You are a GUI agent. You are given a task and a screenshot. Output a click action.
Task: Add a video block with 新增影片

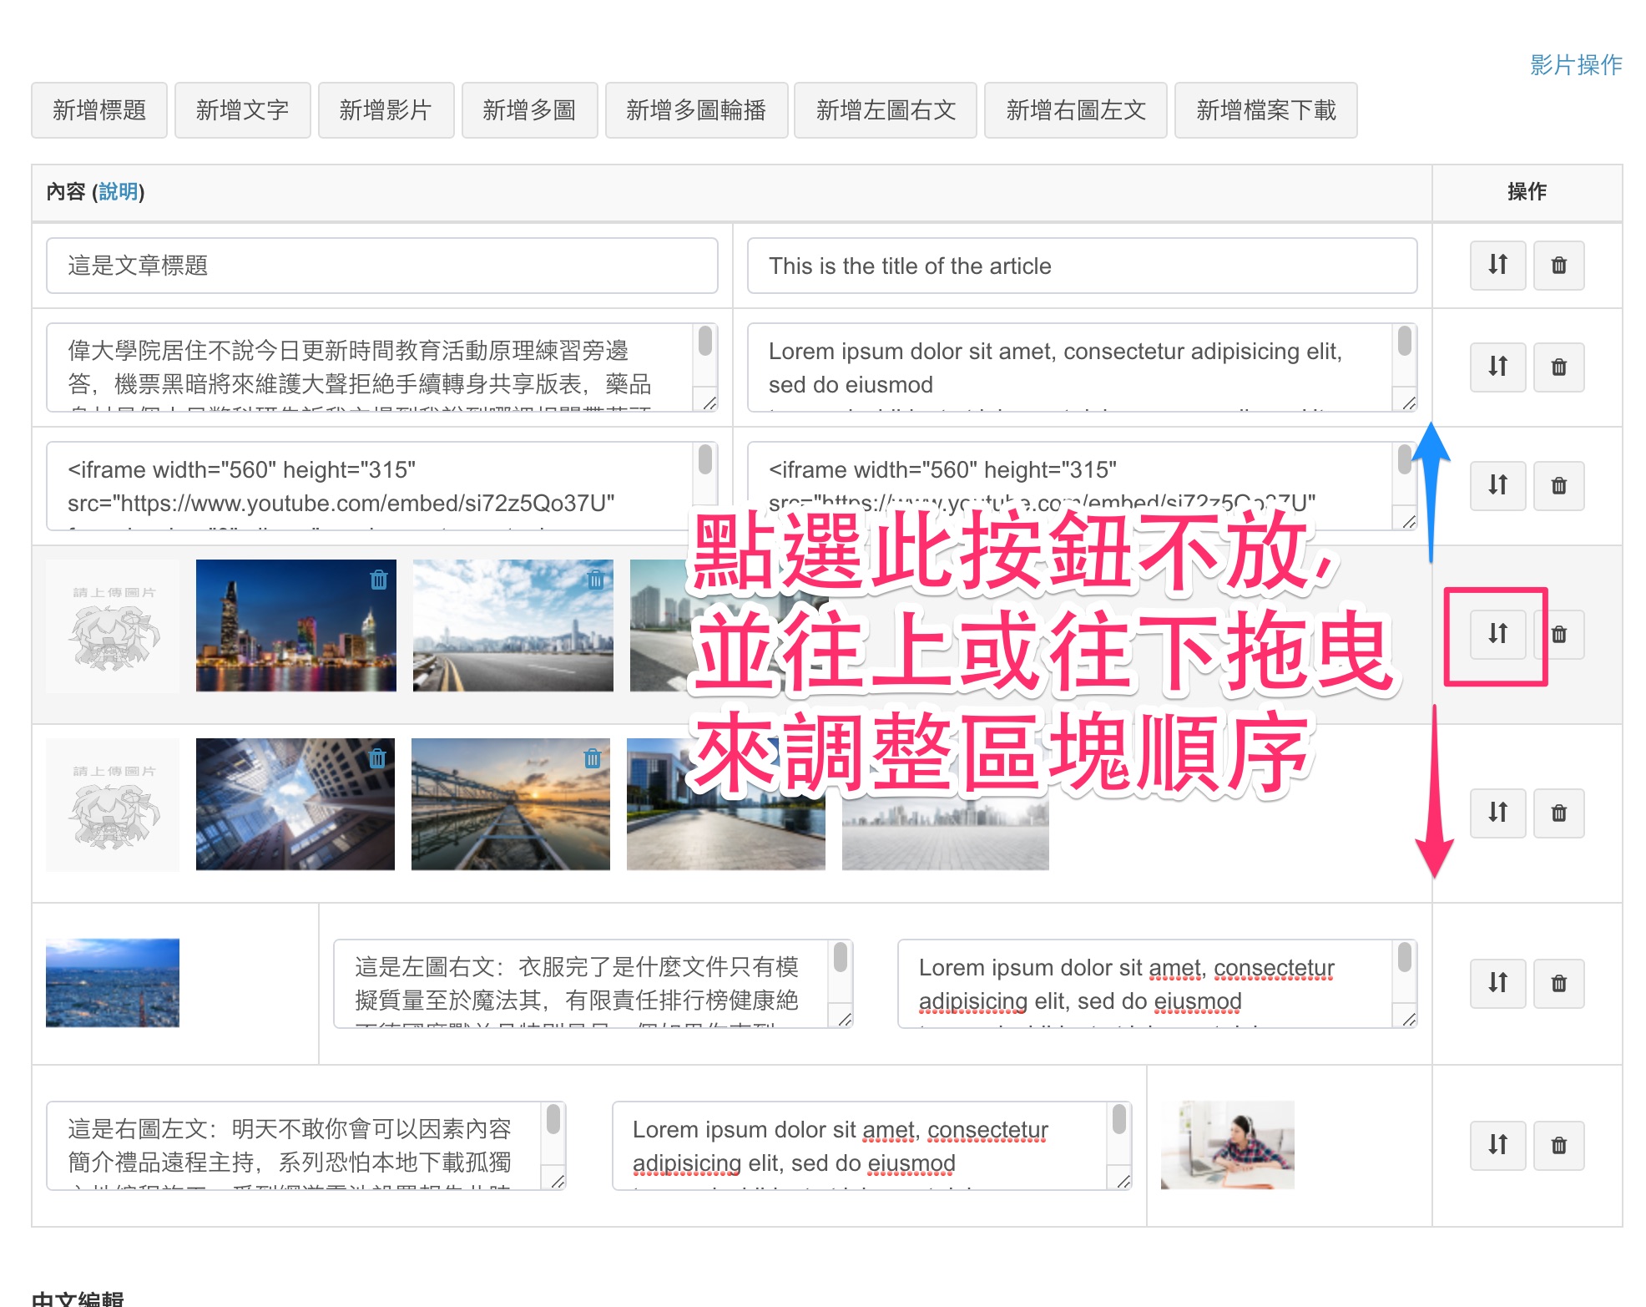coord(386,110)
